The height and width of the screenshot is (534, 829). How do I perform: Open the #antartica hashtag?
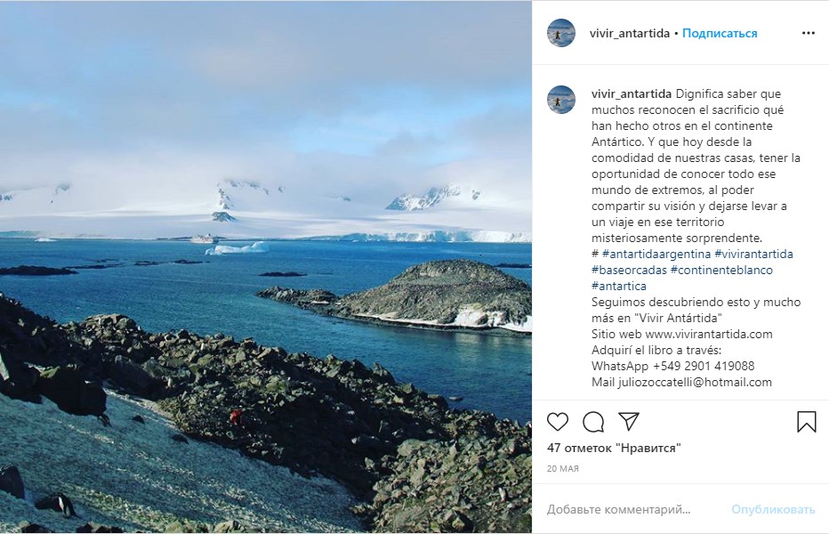coord(619,286)
